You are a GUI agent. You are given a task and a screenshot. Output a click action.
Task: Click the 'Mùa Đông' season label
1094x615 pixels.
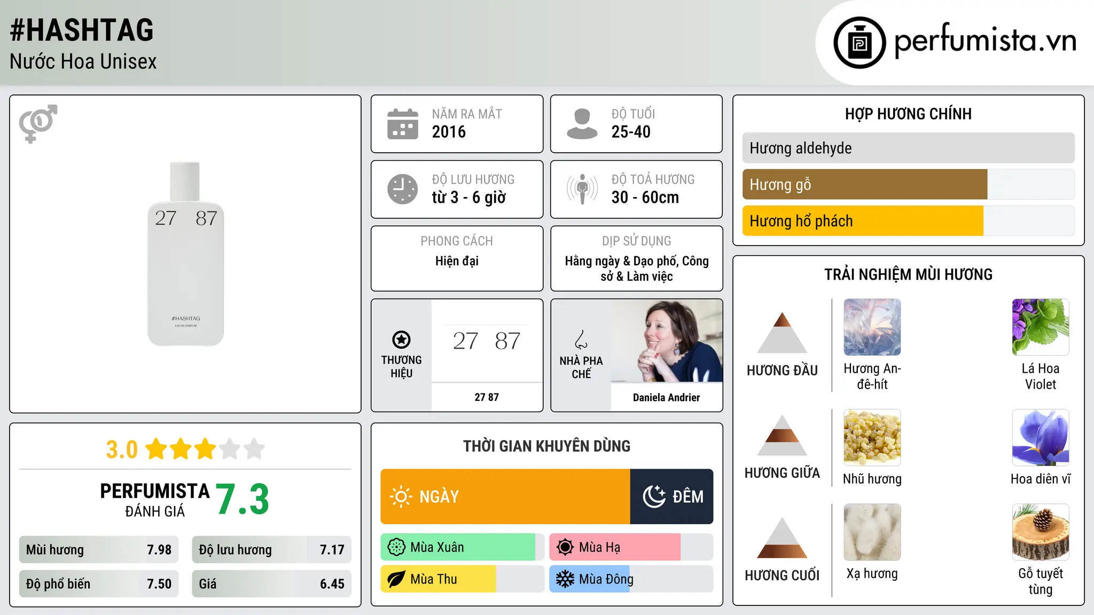606,579
